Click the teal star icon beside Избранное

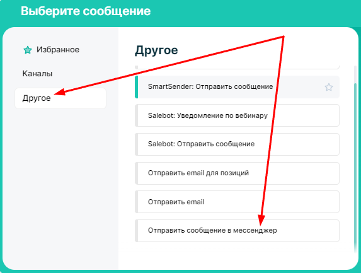coord(28,50)
